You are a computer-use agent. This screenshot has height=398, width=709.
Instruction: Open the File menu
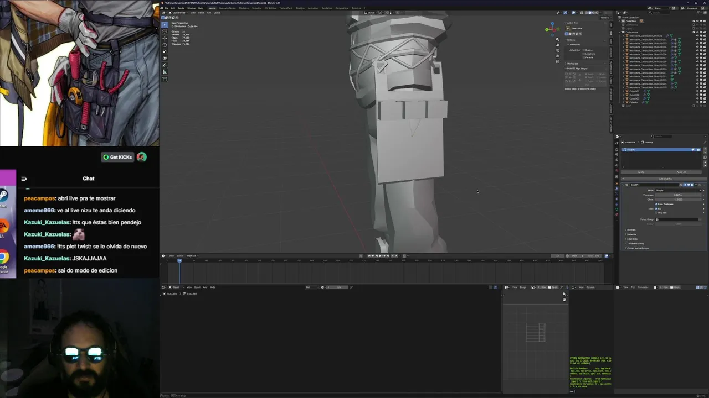167,8
